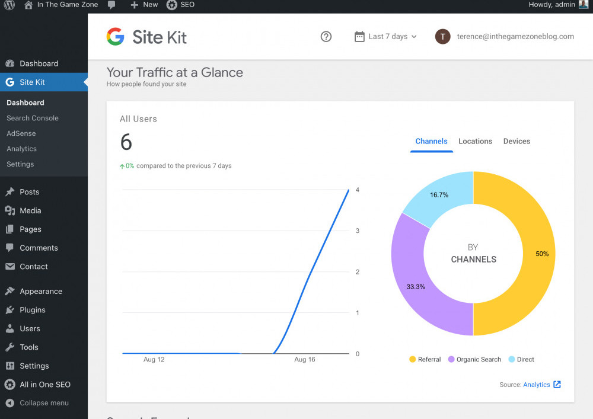
Task: Open the comments bubble icon in admin bar
Action: [x=112, y=5]
